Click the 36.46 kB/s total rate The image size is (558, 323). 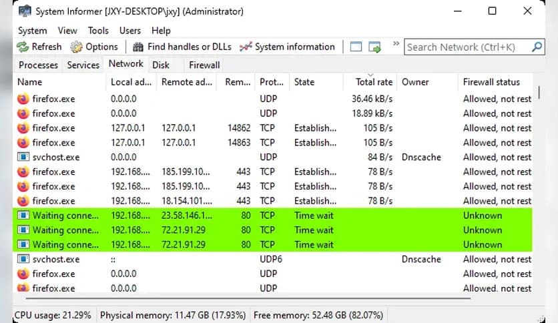tap(372, 99)
